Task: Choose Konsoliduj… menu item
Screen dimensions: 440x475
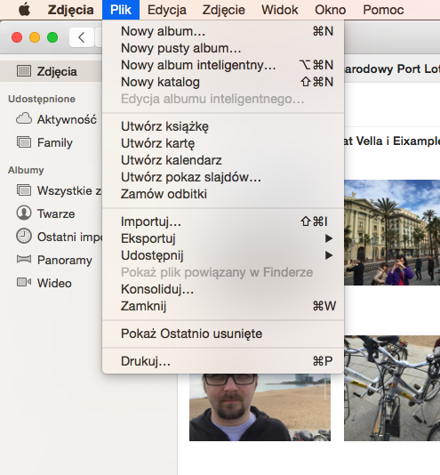Action: pyautogui.click(x=223, y=289)
